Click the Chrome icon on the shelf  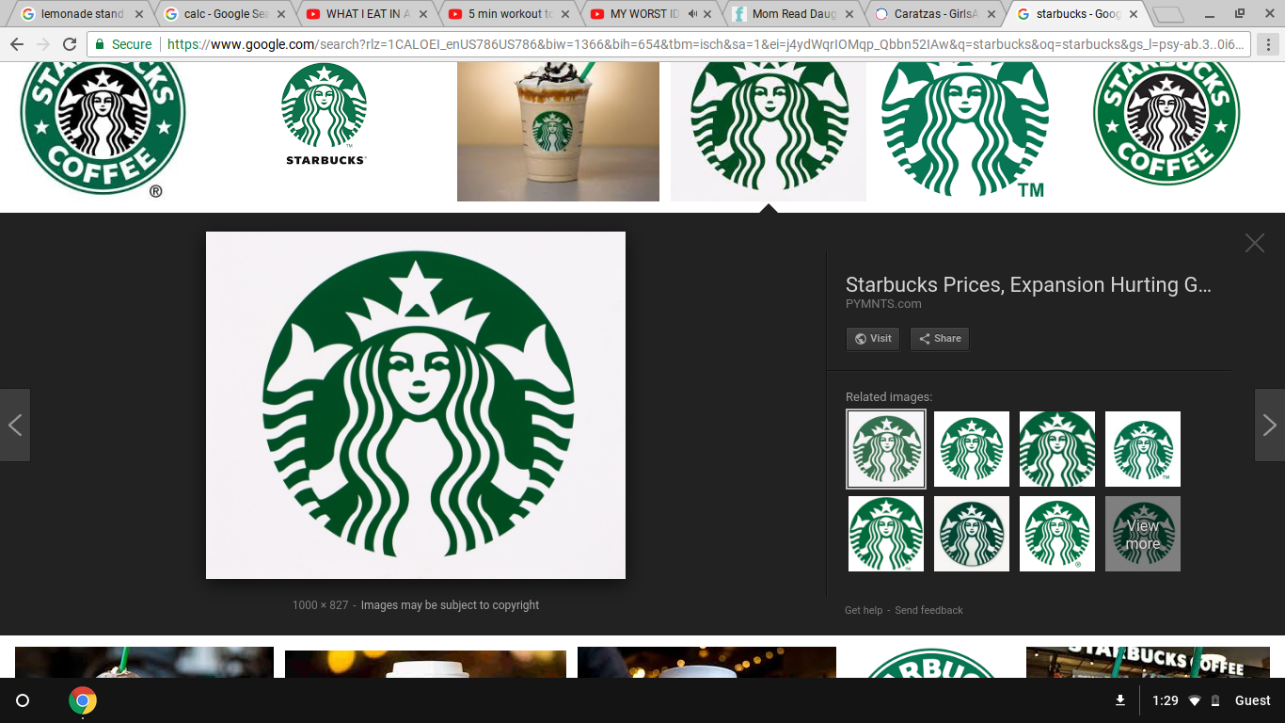click(x=83, y=700)
